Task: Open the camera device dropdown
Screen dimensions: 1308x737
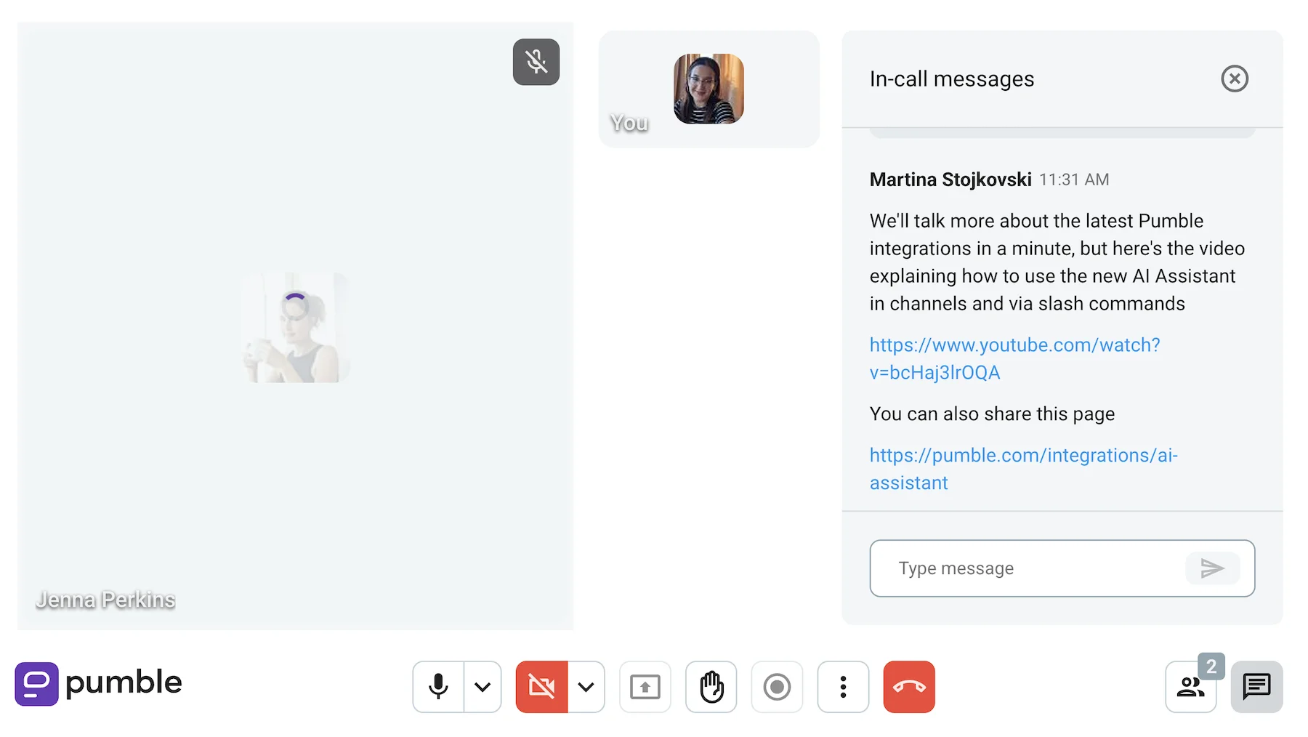Action: click(586, 686)
